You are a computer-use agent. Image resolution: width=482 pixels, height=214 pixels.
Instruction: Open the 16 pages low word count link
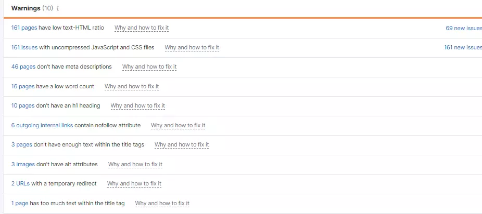(23, 86)
